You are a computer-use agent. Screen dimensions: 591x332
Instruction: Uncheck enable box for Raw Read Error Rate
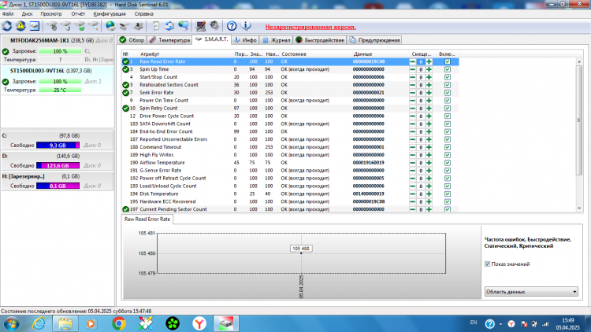(448, 61)
